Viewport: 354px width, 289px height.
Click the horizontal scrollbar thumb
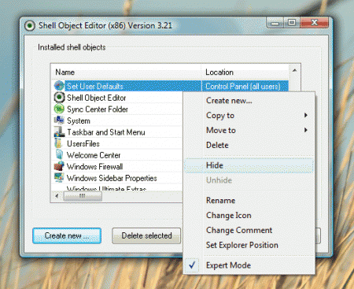pos(83,196)
